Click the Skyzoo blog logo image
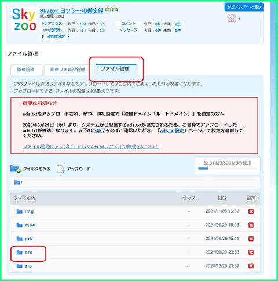Viewport: 278px width, 281px height. tap(24, 20)
